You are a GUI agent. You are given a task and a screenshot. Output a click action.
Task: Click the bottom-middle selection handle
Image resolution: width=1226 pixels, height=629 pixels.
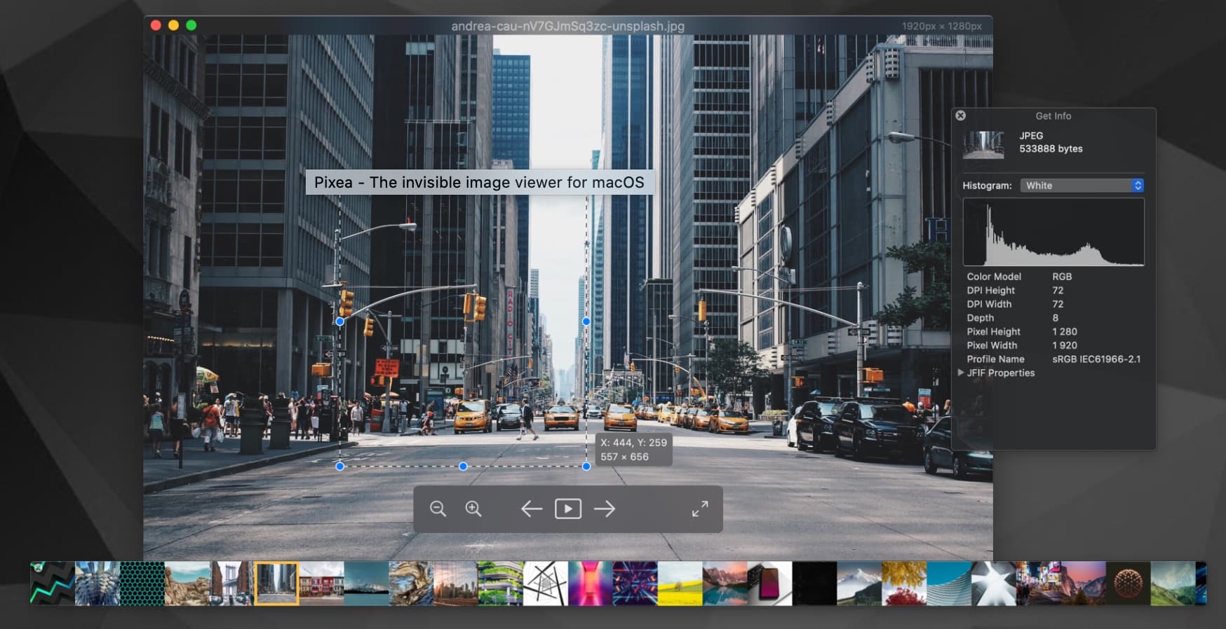[463, 466]
